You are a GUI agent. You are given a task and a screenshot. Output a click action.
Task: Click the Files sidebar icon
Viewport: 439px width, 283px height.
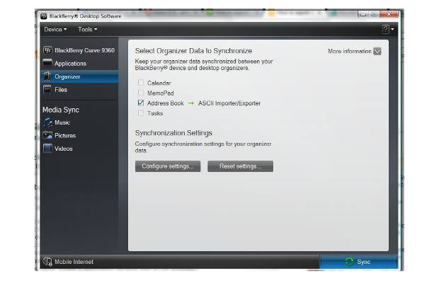pos(47,89)
